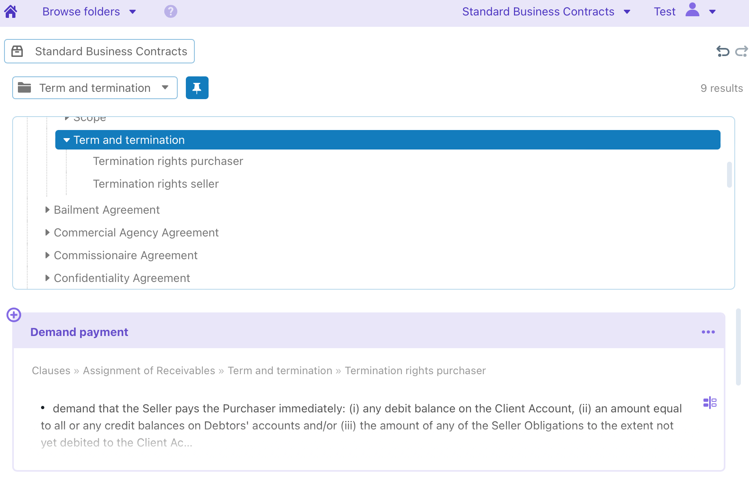Click the user profile avatar icon
Image resolution: width=749 pixels, height=492 pixels.
[692, 10]
